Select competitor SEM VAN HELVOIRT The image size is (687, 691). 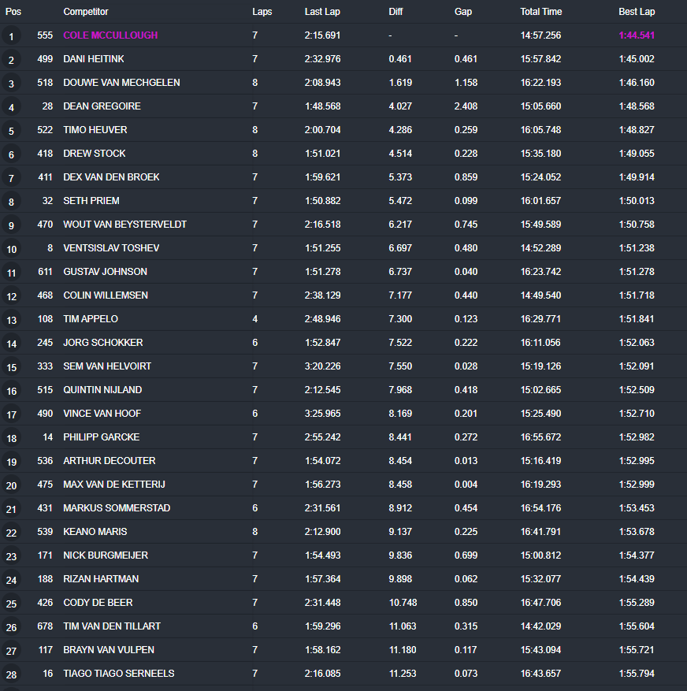click(x=107, y=366)
